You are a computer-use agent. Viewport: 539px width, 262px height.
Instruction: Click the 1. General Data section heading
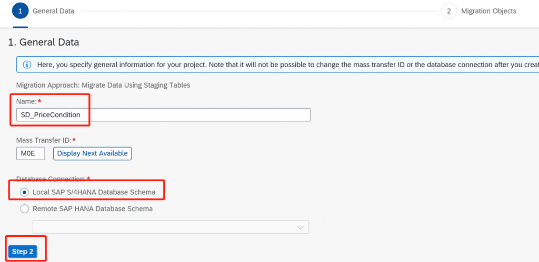pyautogui.click(x=44, y=43)
